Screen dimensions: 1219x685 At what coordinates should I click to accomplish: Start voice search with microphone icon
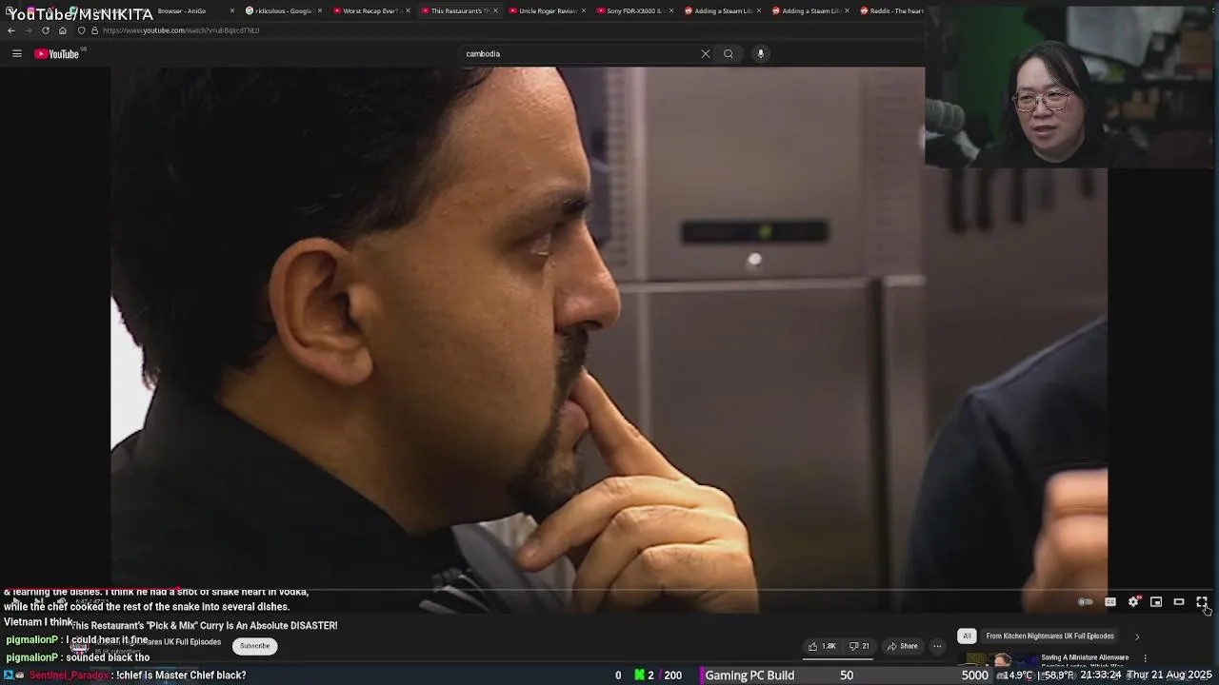pos(760,54)
